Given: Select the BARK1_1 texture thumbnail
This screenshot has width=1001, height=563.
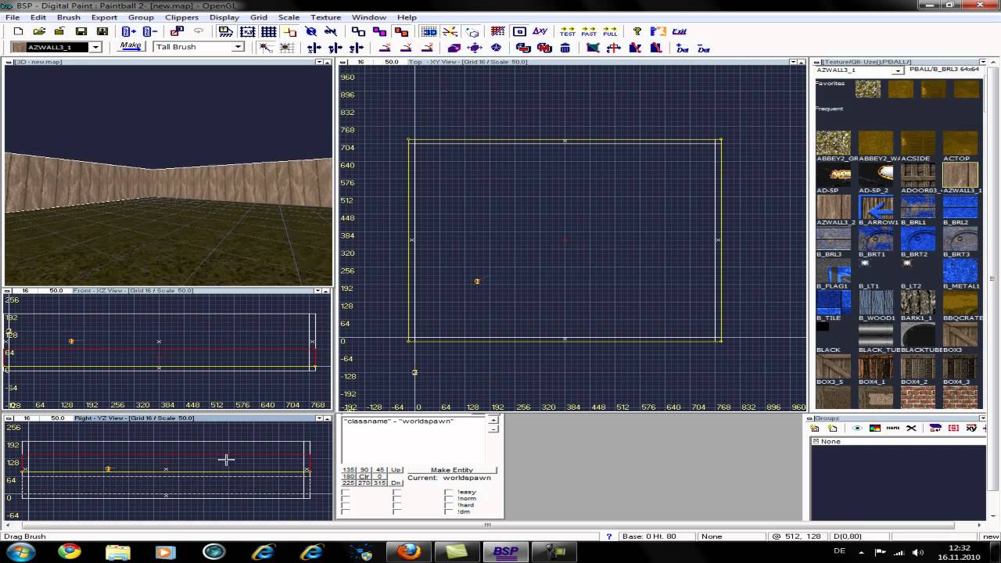Looking at the screenshot, I should point(918,303).
